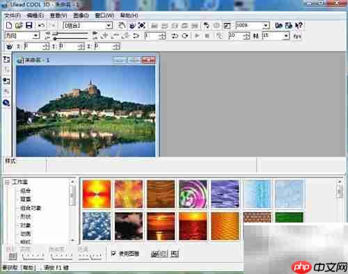Click the current frame stepper arrows
This screenshot has height=274, width=348.
click(x=163, y=36)
